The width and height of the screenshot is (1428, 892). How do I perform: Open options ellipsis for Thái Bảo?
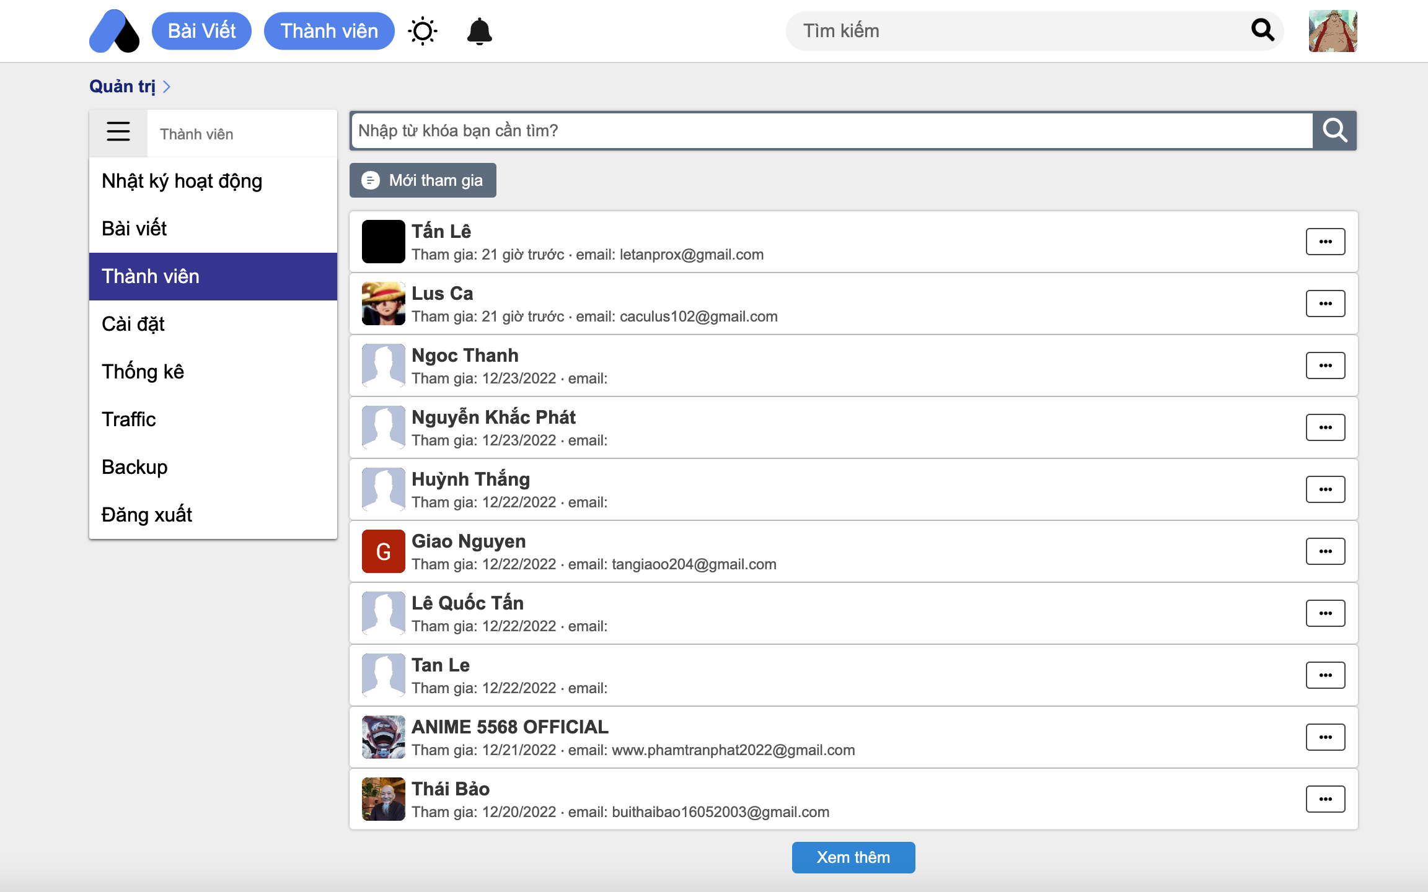coord(1326,798)
